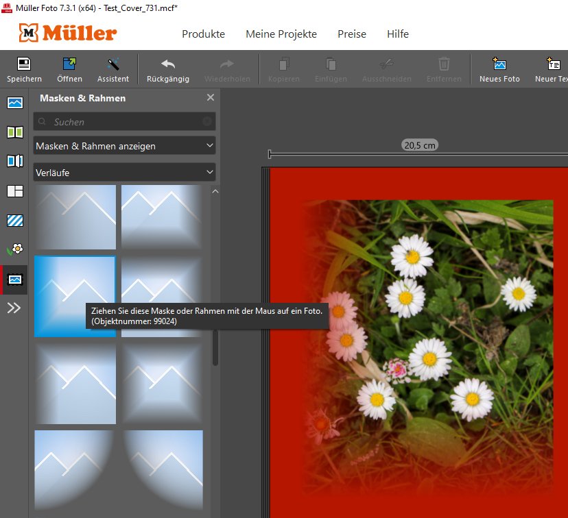Expand sidebar with double chevron icon

(14, 308)
